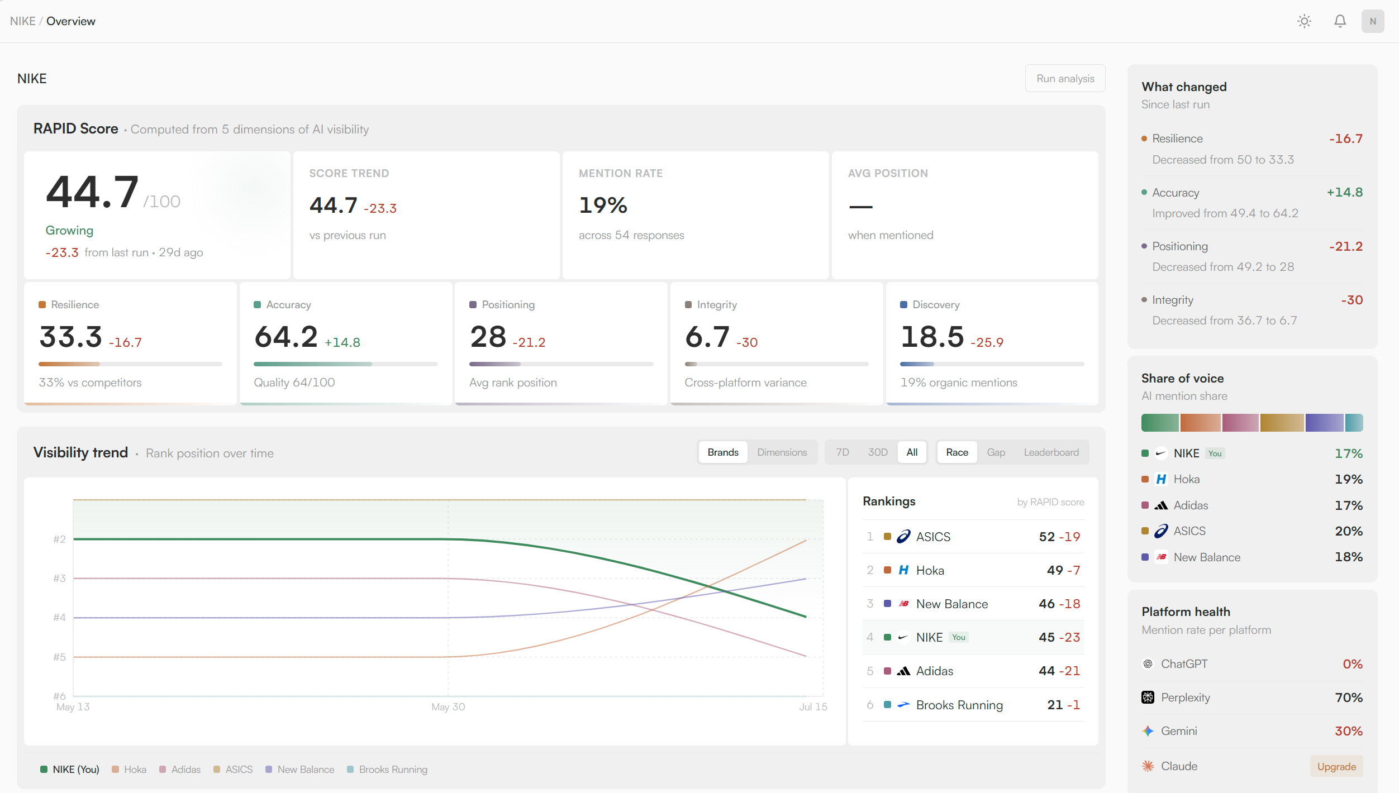Click the Run analysis button
1399x793 pixels.
pyautogui.click(x=1065, y=79)
